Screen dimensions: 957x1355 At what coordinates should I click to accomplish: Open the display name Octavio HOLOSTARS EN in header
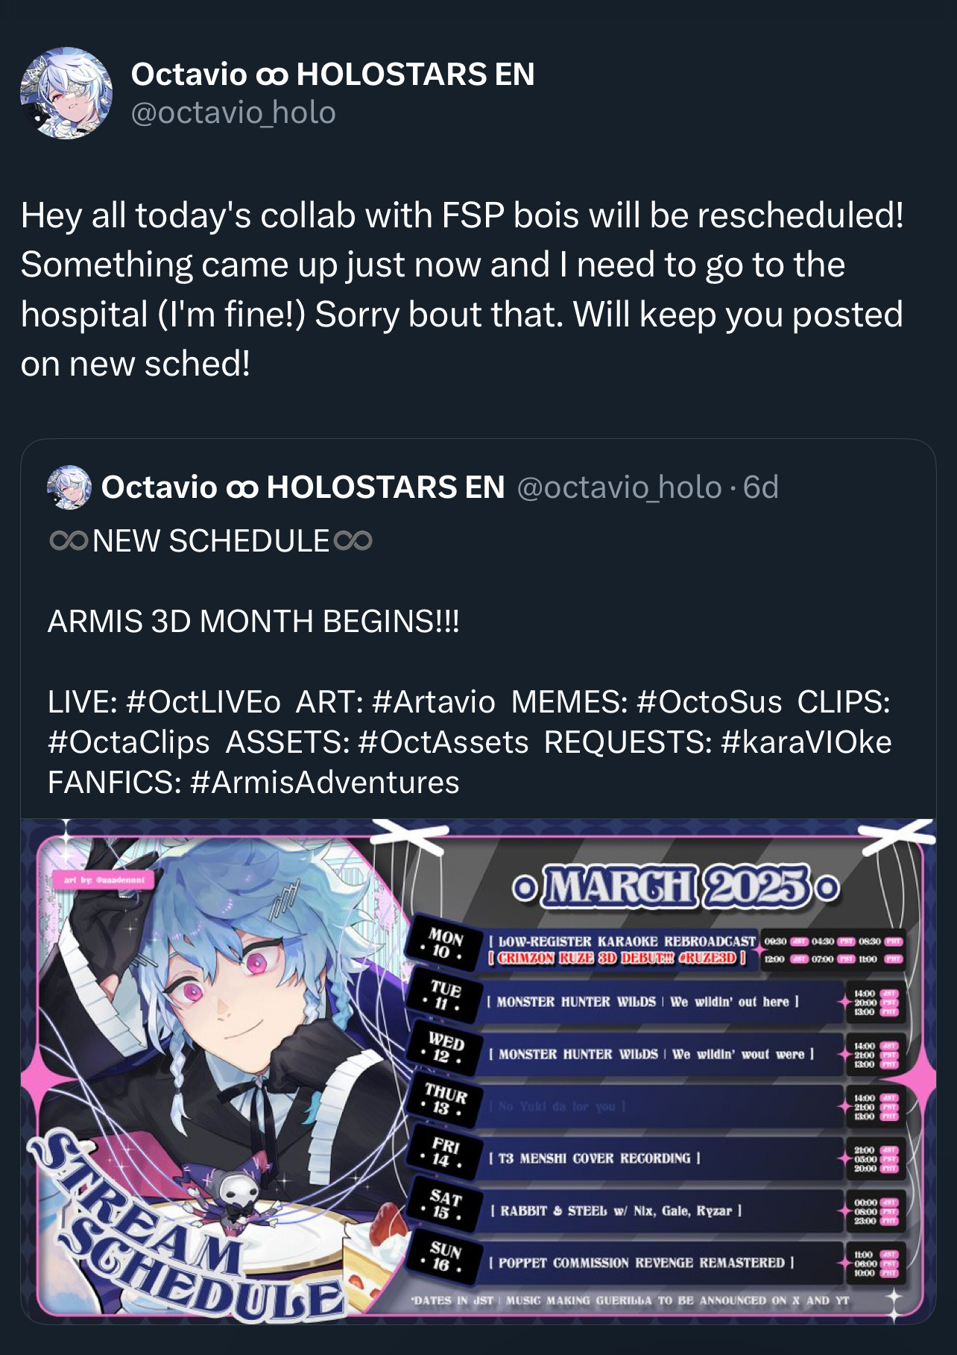[x=332, y=74]
